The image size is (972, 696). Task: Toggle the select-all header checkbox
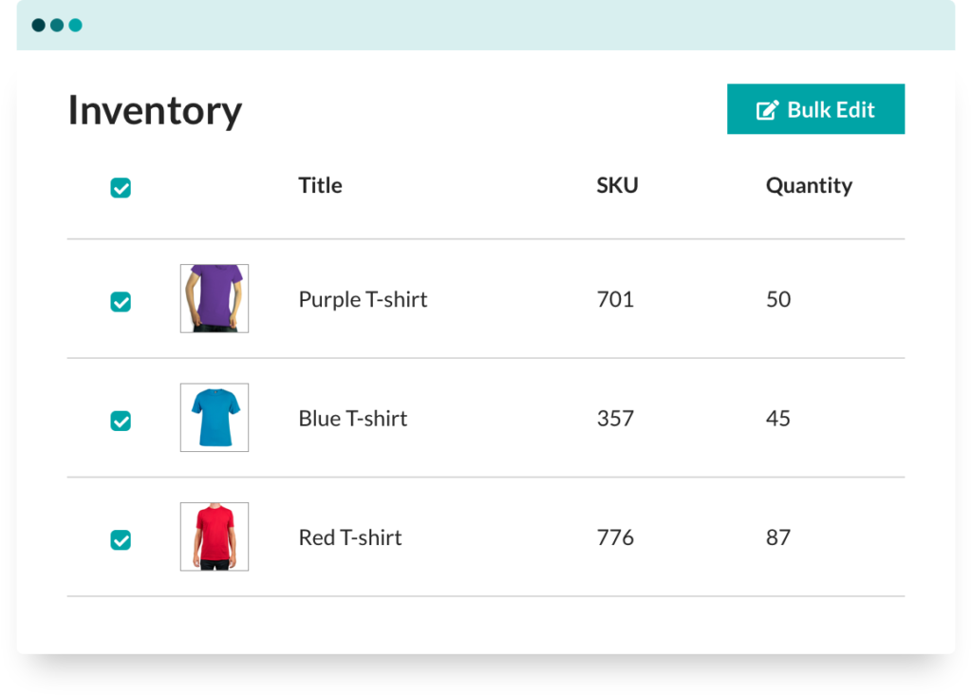[121, 188]
